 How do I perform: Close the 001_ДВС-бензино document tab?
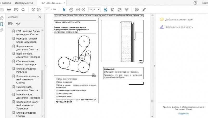point(64,3)
